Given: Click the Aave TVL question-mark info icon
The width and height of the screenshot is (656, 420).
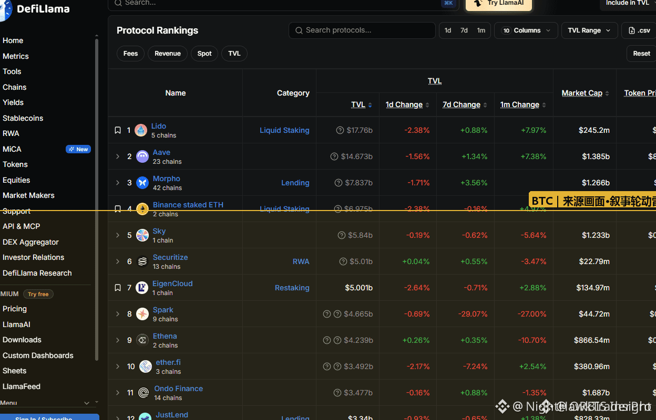Looking at the screenshot, I should 334,156.
